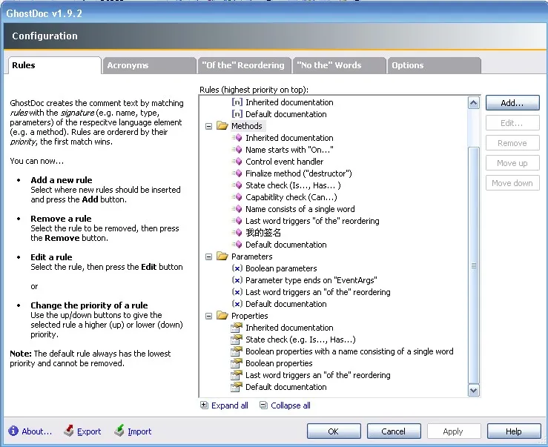Collapse the Parameters tree node

click(209, 256)
